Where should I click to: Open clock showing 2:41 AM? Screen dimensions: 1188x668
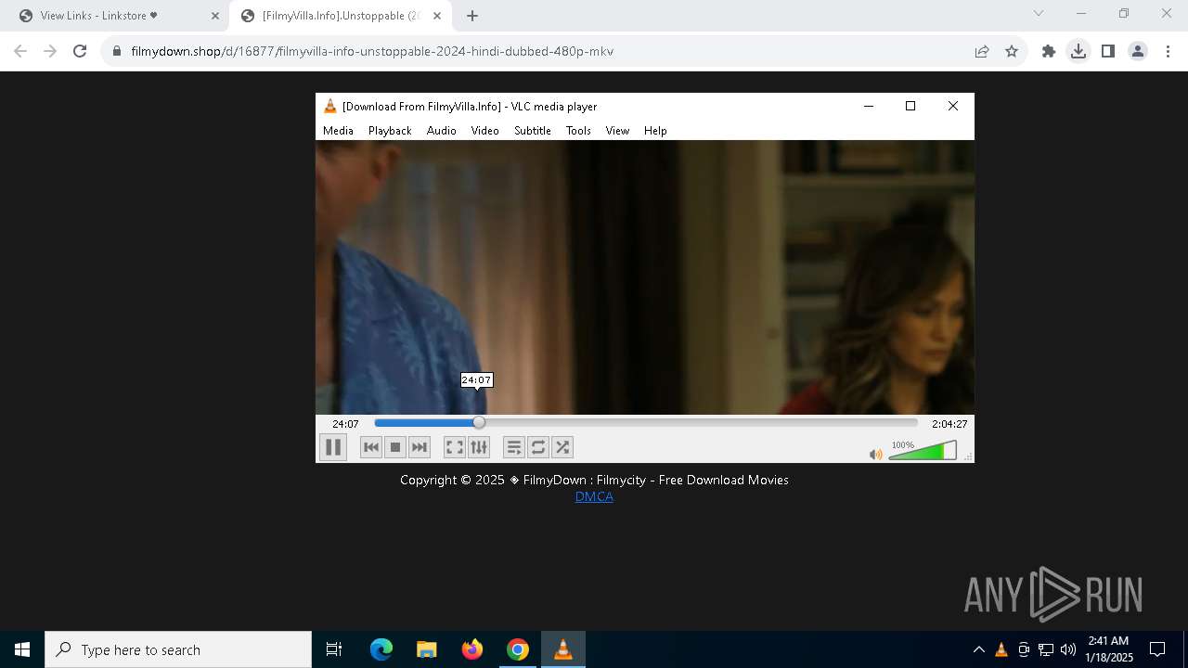pos(1109,649)
